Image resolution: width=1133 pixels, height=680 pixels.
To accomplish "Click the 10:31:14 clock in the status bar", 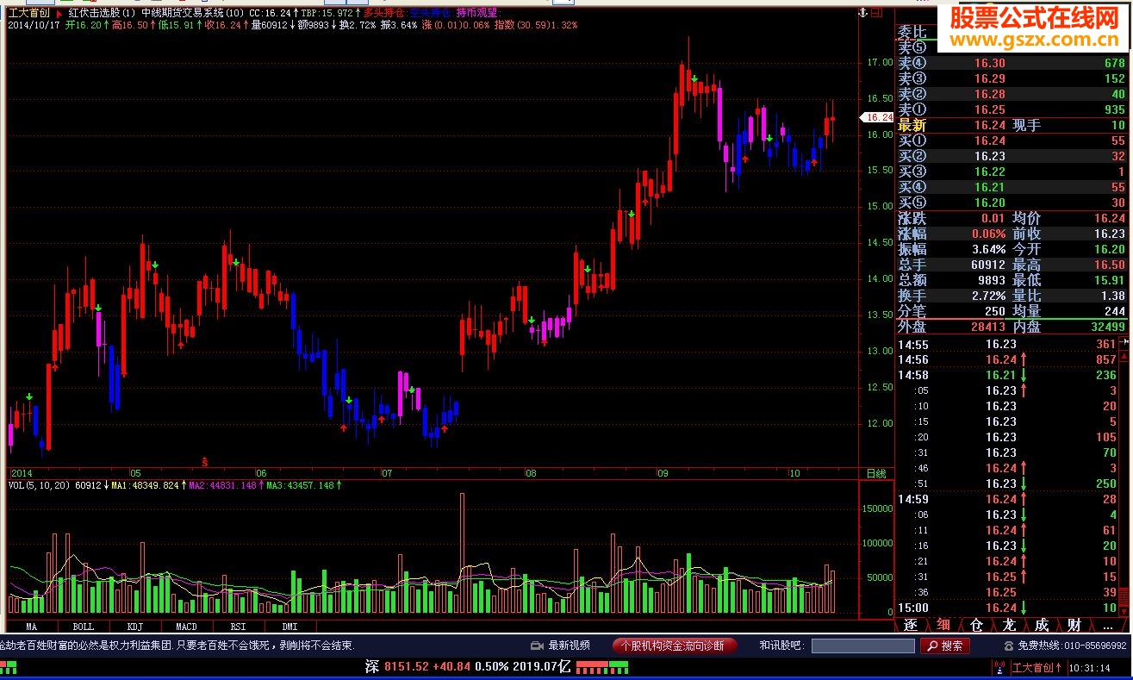I will 1089,668.
